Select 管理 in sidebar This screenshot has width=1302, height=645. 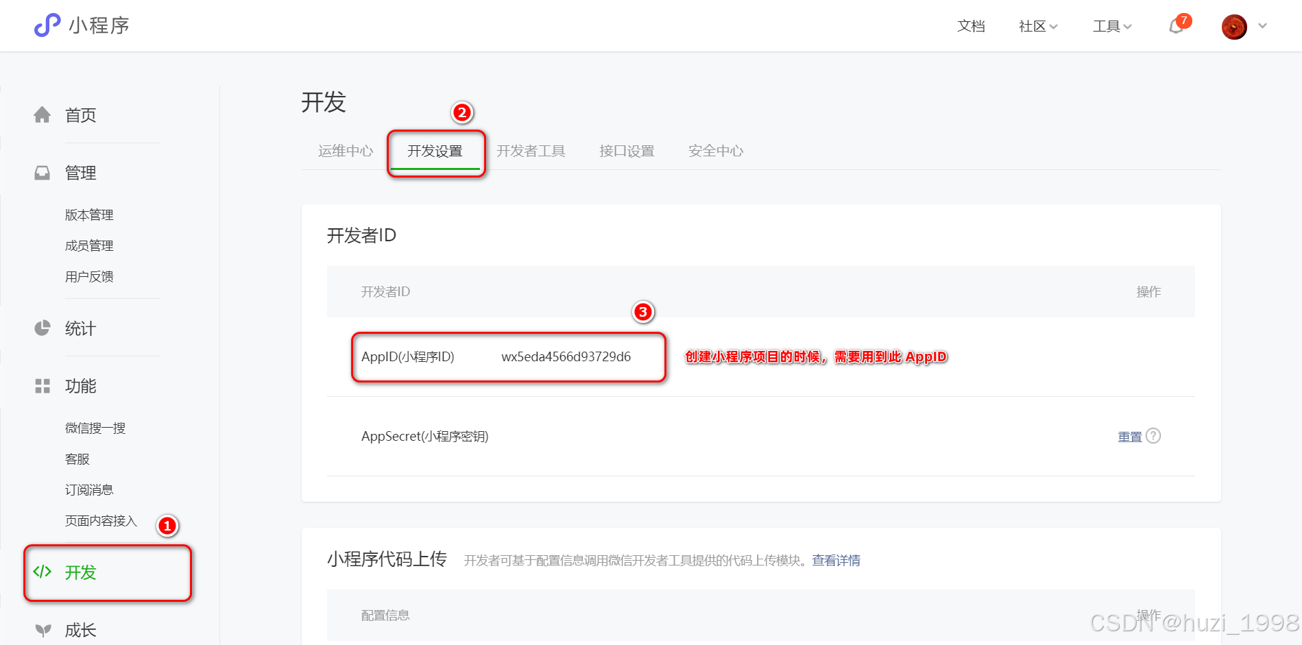tap(81, 173)
